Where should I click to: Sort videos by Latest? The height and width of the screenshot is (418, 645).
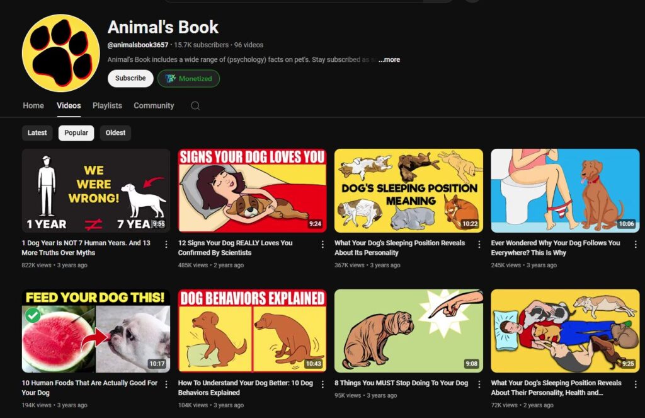[37, 132]
